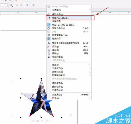131x124 pixels.
Task: Click the top-center selection handle above star
Action: point(41,78)
